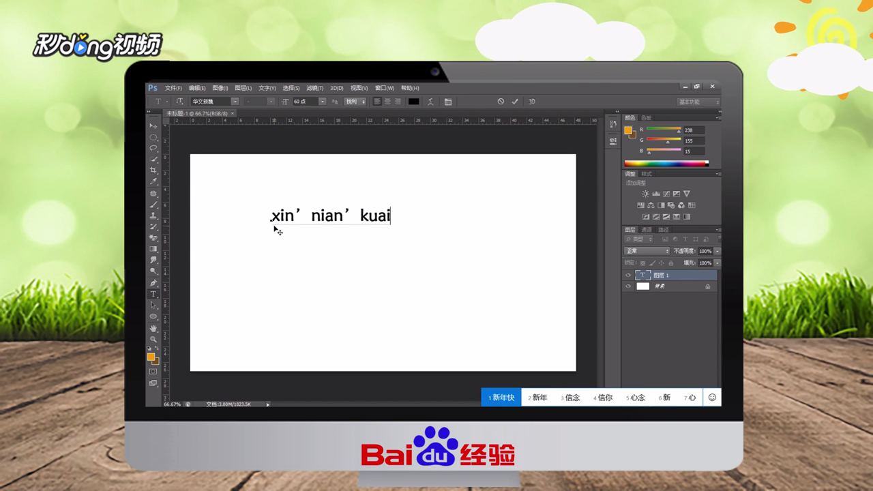Open the fill 100% dropdown arrow

(x=717, y=263)
